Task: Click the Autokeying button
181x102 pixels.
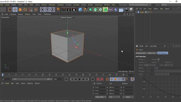Action: 102,79
